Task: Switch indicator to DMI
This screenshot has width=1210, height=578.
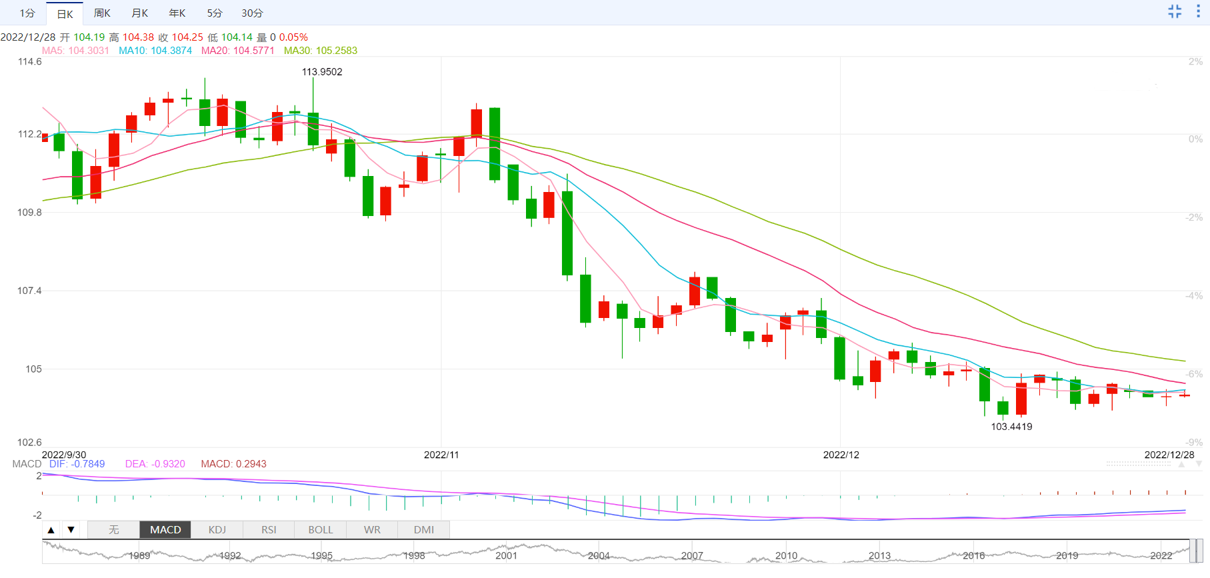Action: click(424, 530)
